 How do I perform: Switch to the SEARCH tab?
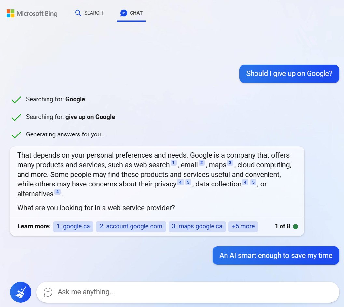pos(89,13)
